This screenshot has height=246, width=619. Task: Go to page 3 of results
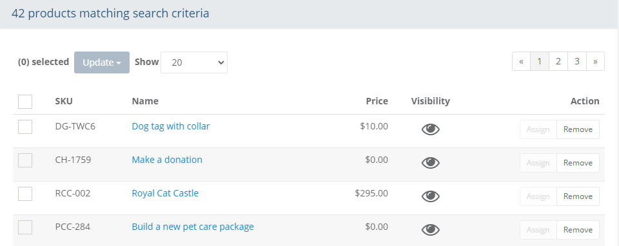[x=576, y=62]
